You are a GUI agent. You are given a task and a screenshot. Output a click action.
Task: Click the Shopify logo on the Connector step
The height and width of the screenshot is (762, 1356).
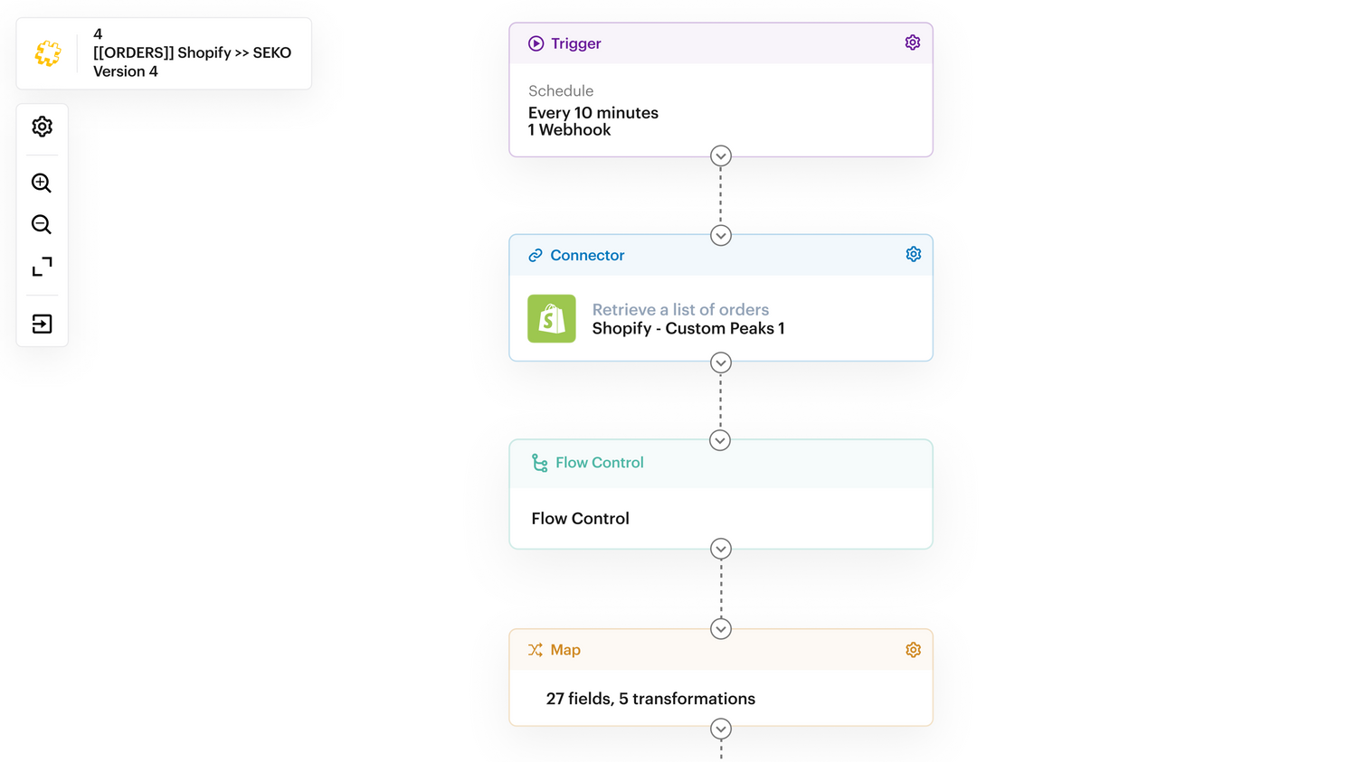[552, 318]
